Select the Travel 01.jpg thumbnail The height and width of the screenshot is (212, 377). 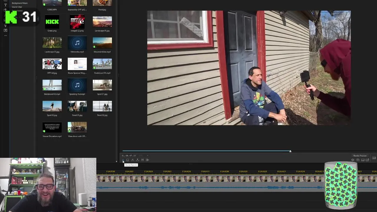click(x=77, y=106)
